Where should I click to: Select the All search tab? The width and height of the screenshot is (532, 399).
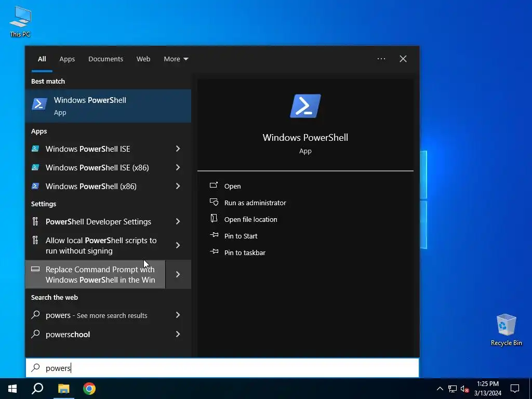tap(42, 59)
